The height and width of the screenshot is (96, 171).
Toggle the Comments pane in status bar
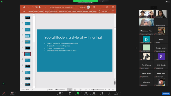tap(60, 90)
